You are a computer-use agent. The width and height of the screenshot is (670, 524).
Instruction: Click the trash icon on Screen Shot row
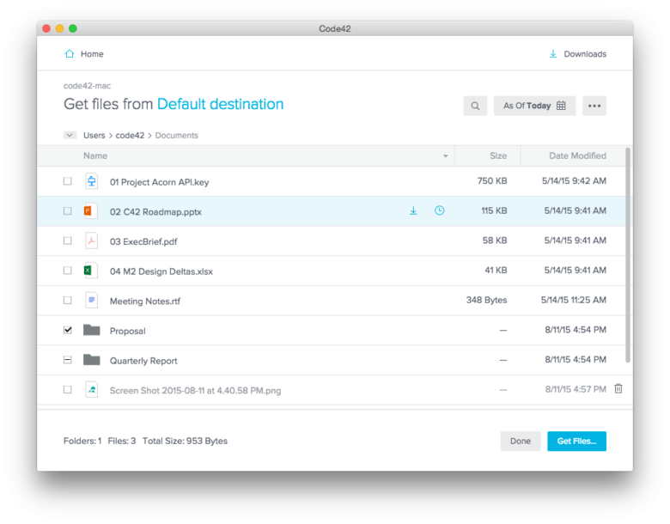pos(618,388)
